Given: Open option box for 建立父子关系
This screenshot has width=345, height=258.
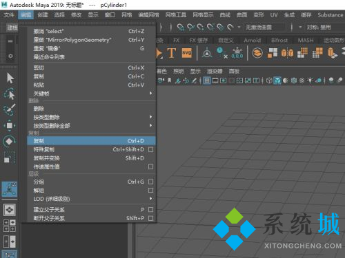Looking at the screenshot, I should [151, 210].
